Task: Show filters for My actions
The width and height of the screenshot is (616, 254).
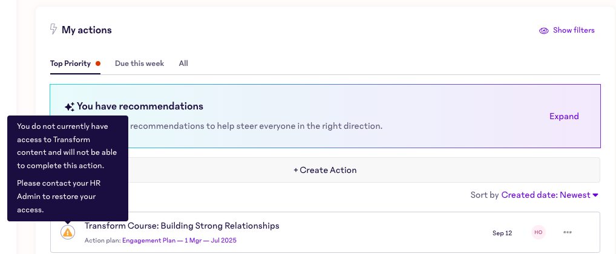Action: [x=567, y=30]
